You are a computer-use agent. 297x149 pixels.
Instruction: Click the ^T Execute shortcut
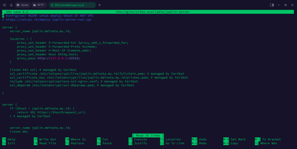(x=138, y=139)
